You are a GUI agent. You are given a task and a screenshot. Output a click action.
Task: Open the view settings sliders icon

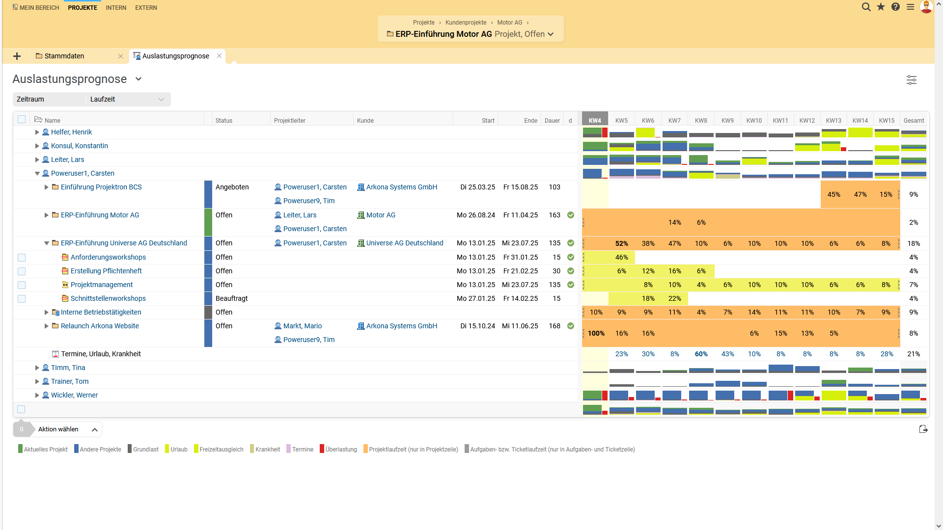click(x=912, y=80)
